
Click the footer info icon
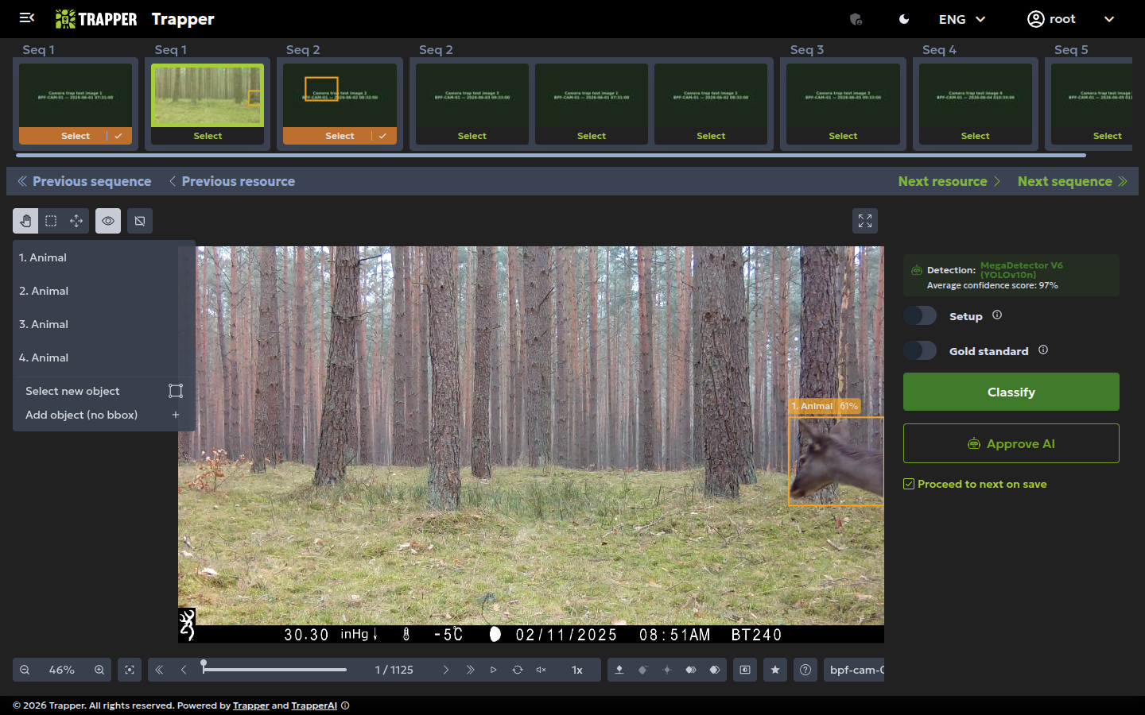point(345,705)
